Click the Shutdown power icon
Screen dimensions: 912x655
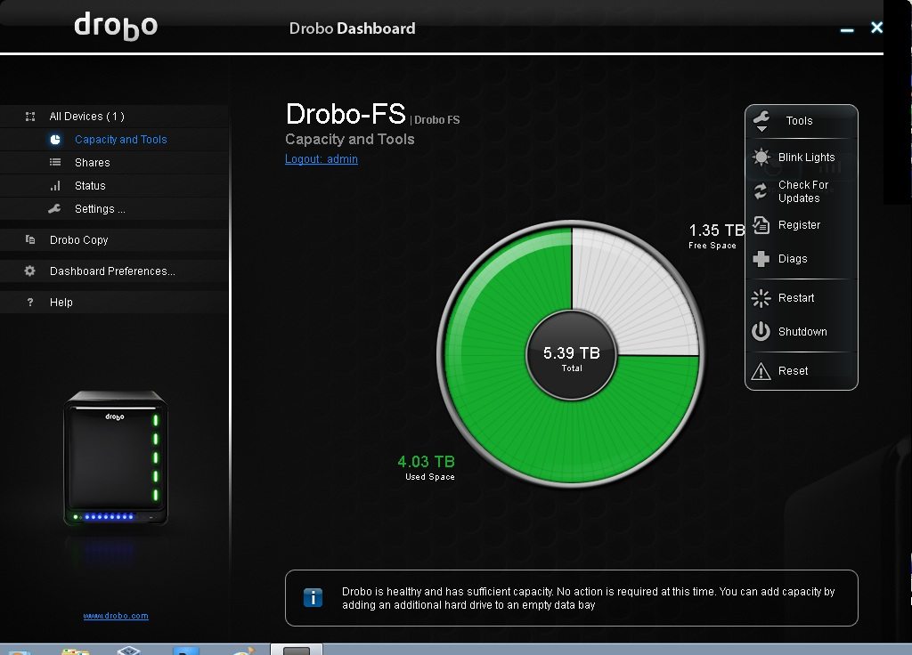pos(761,331)
